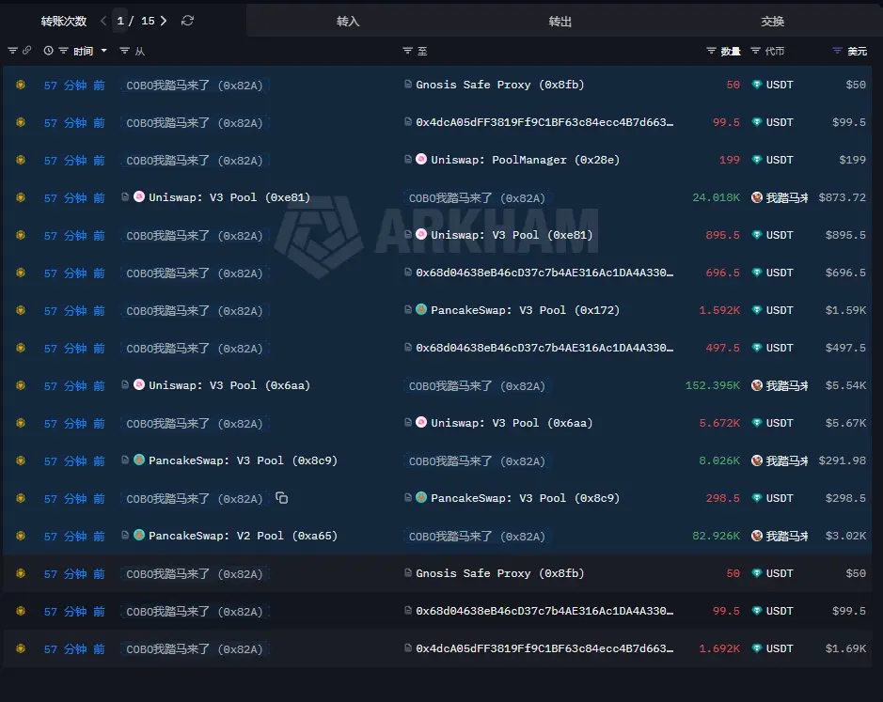Viewport: 883px width, 702px height.
Task: Open the 代币 token filter
Action: click(756, 51)
